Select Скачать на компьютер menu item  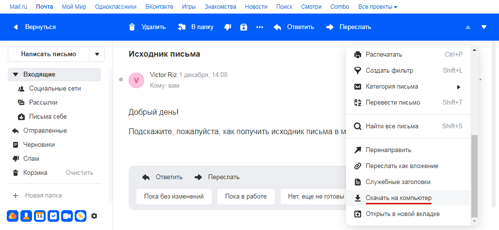(x=398, y=198)
